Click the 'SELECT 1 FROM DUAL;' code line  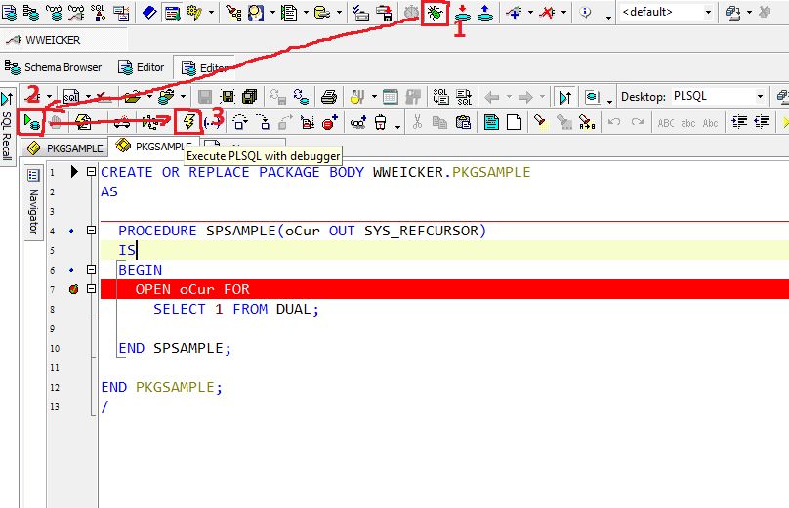click(236, 309)
